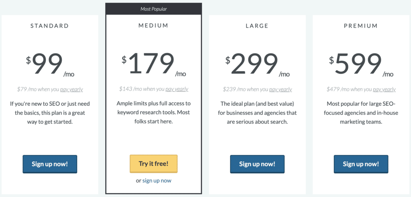Click the Standard plan description text
The height and width of the screenshot is (197, 411).
coord(50,113)
